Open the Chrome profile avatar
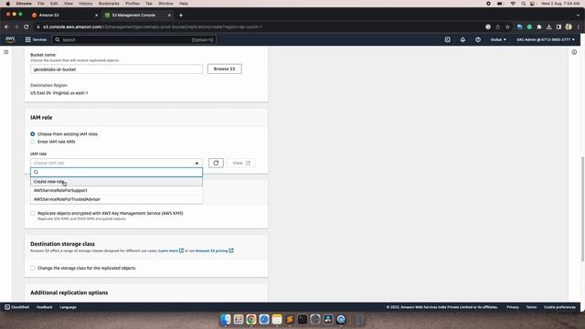 569,27
